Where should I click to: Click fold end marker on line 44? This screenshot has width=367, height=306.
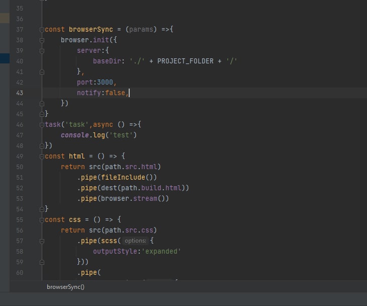point(42,104)
